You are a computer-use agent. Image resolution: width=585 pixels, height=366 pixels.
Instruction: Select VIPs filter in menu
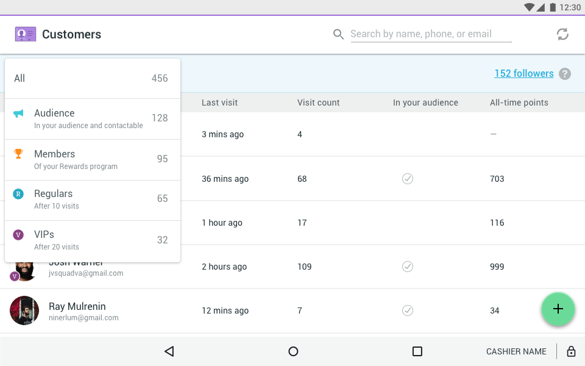92,240
